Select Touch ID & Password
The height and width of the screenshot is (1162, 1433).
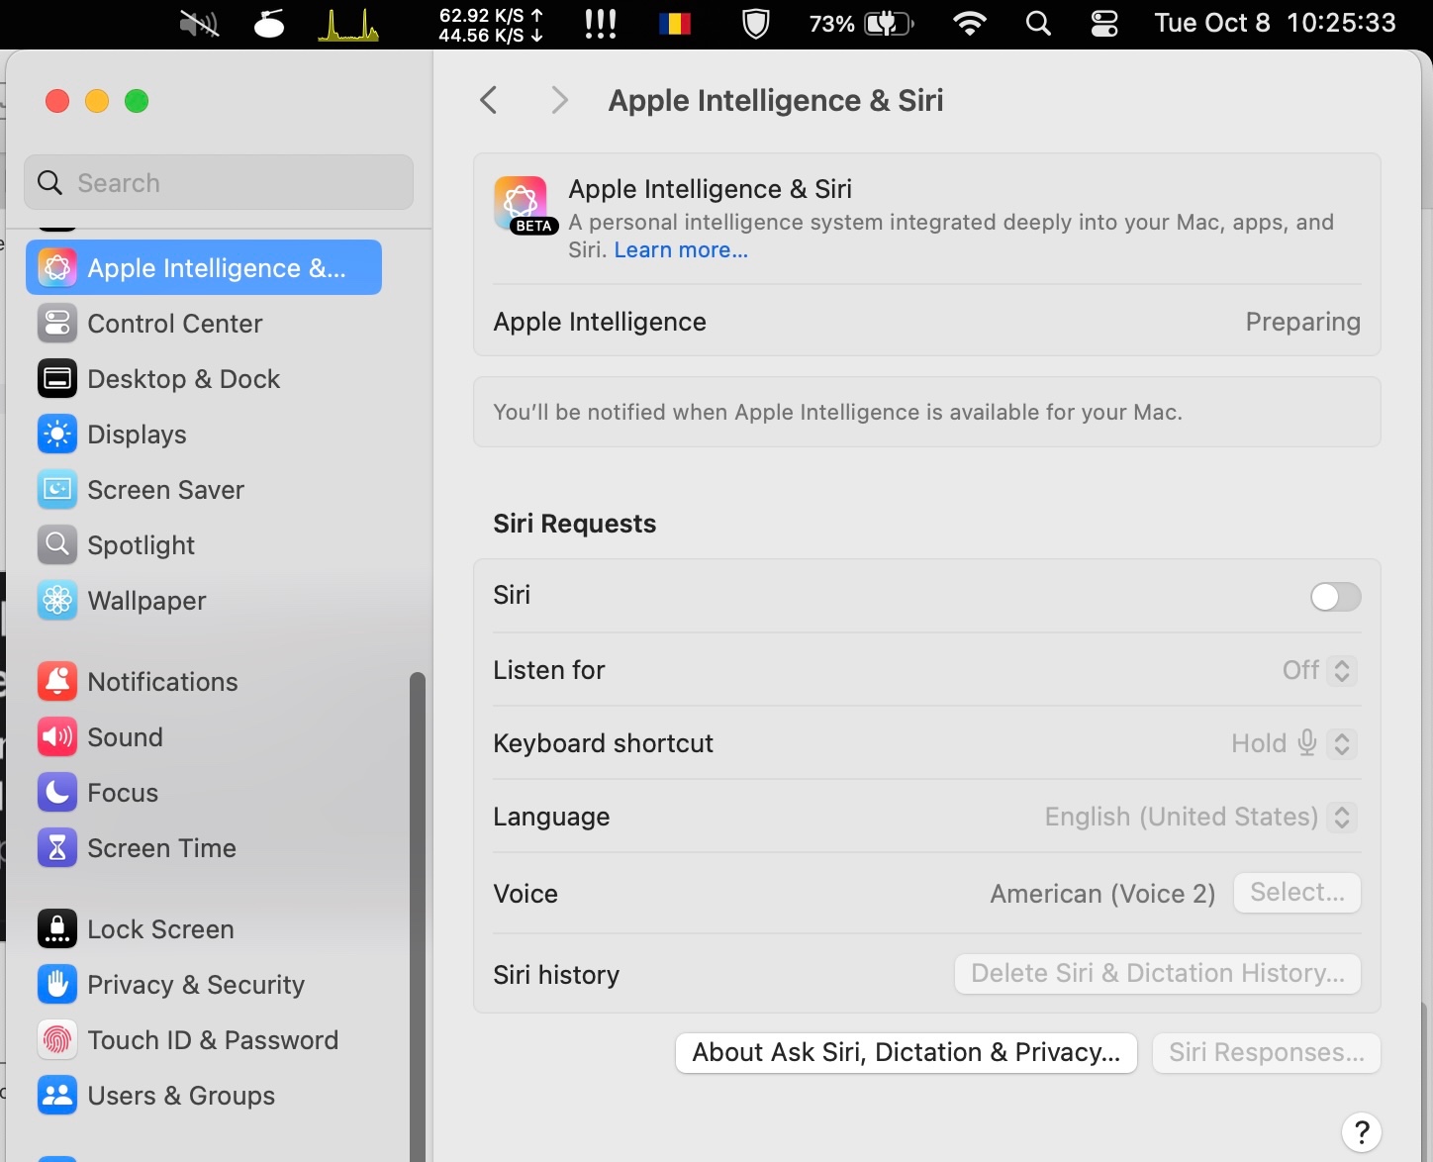coord(204,1040)
